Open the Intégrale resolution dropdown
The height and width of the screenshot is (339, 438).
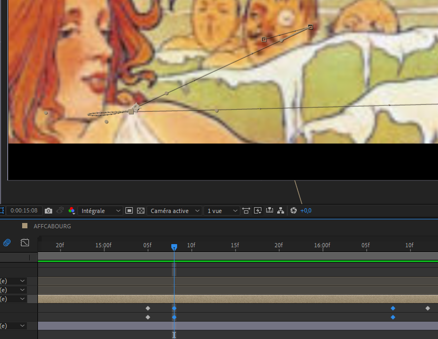(100, 211)
